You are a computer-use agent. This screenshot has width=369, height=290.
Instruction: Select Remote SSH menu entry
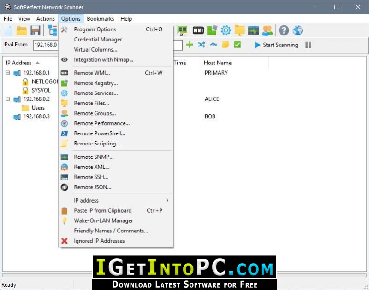coord(116,177)
